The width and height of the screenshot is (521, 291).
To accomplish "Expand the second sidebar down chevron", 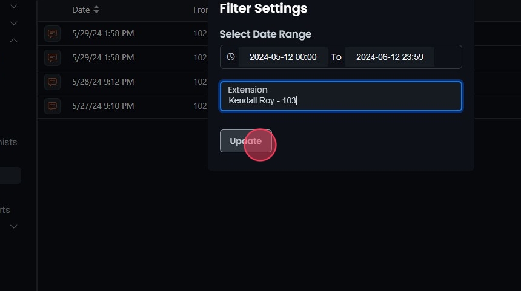I will tap(14, 23).
